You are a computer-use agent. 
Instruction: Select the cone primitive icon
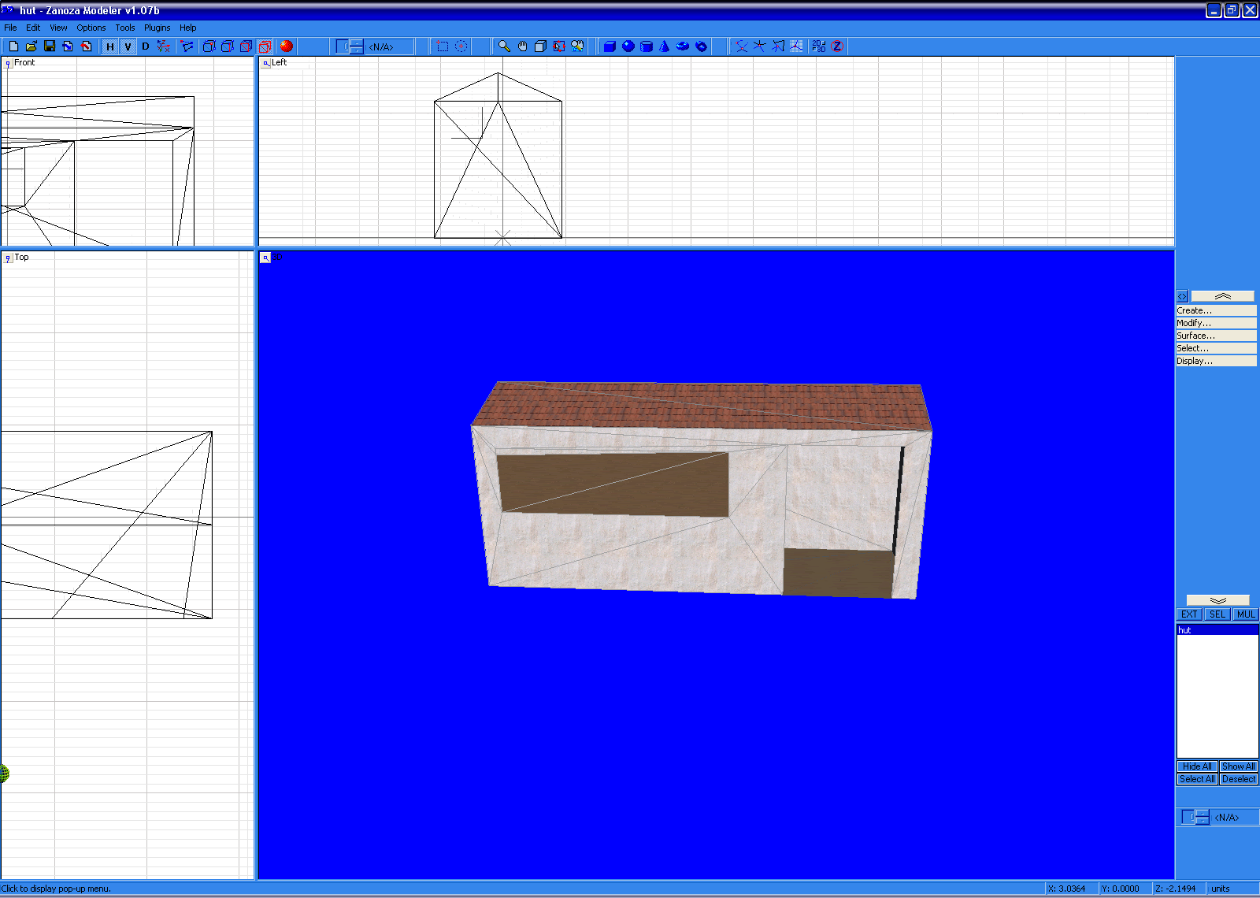click(x=665, y=46)
